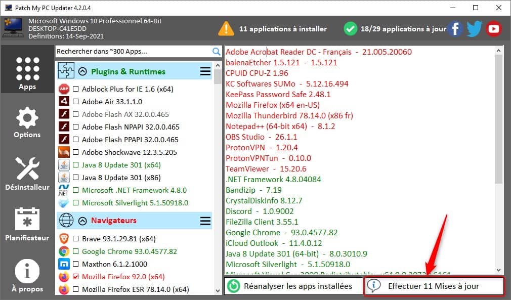Click Effectuer 11 Mises à jour
This screenshot has width=511, height=300.
(434, 286)
